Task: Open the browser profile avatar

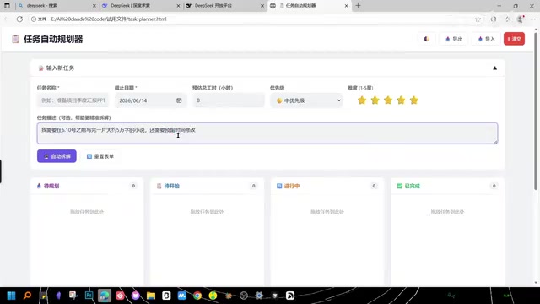Action: 521,19
